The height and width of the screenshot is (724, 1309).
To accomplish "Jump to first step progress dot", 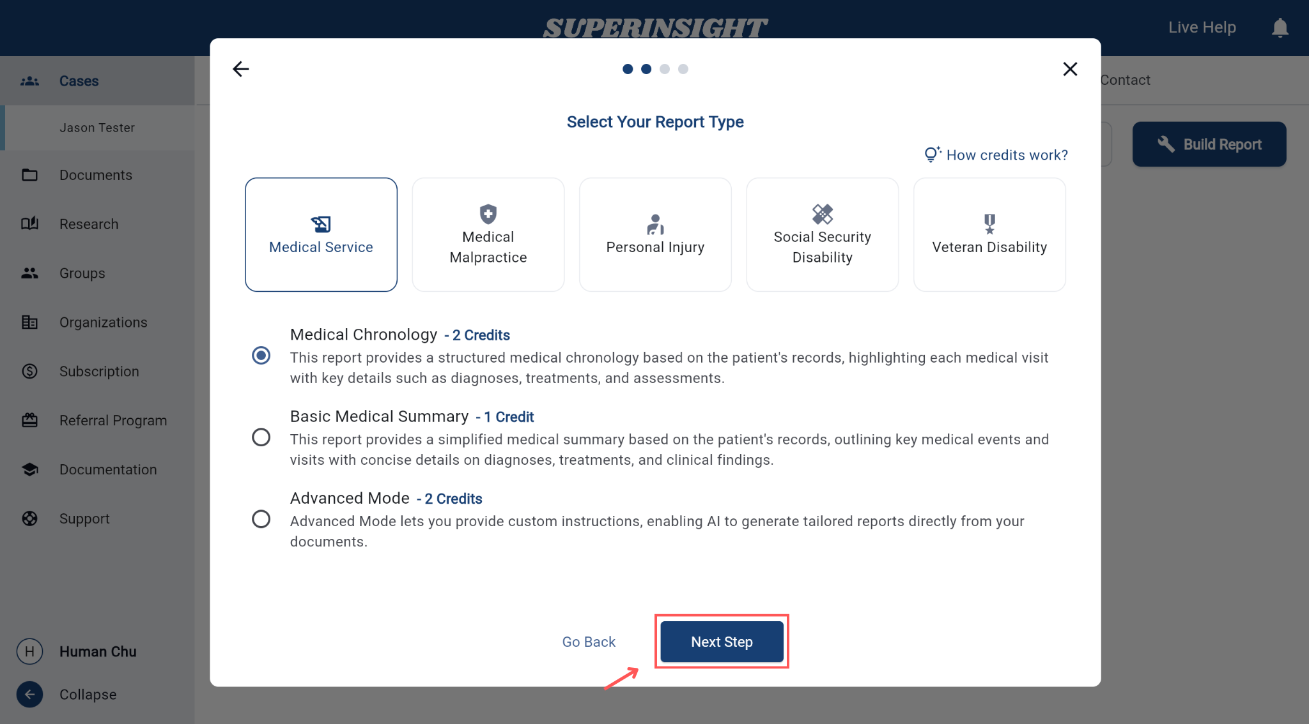I will click(628, 69).
